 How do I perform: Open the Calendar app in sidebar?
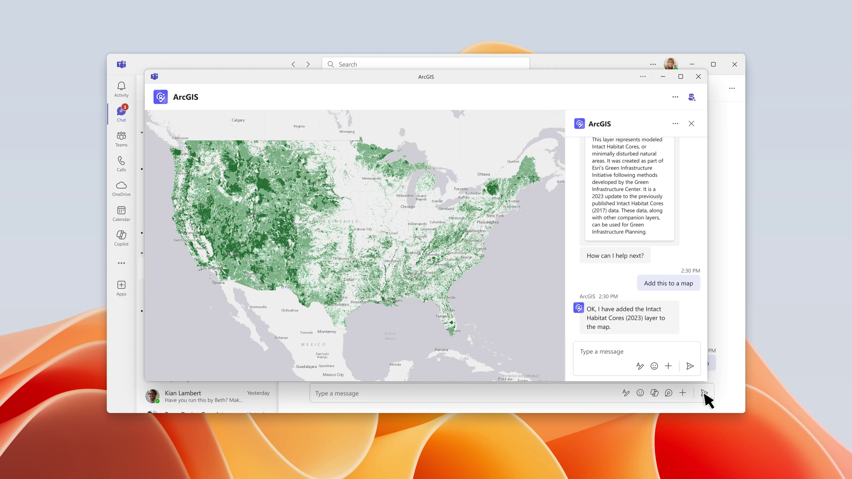tap(121, 214)
